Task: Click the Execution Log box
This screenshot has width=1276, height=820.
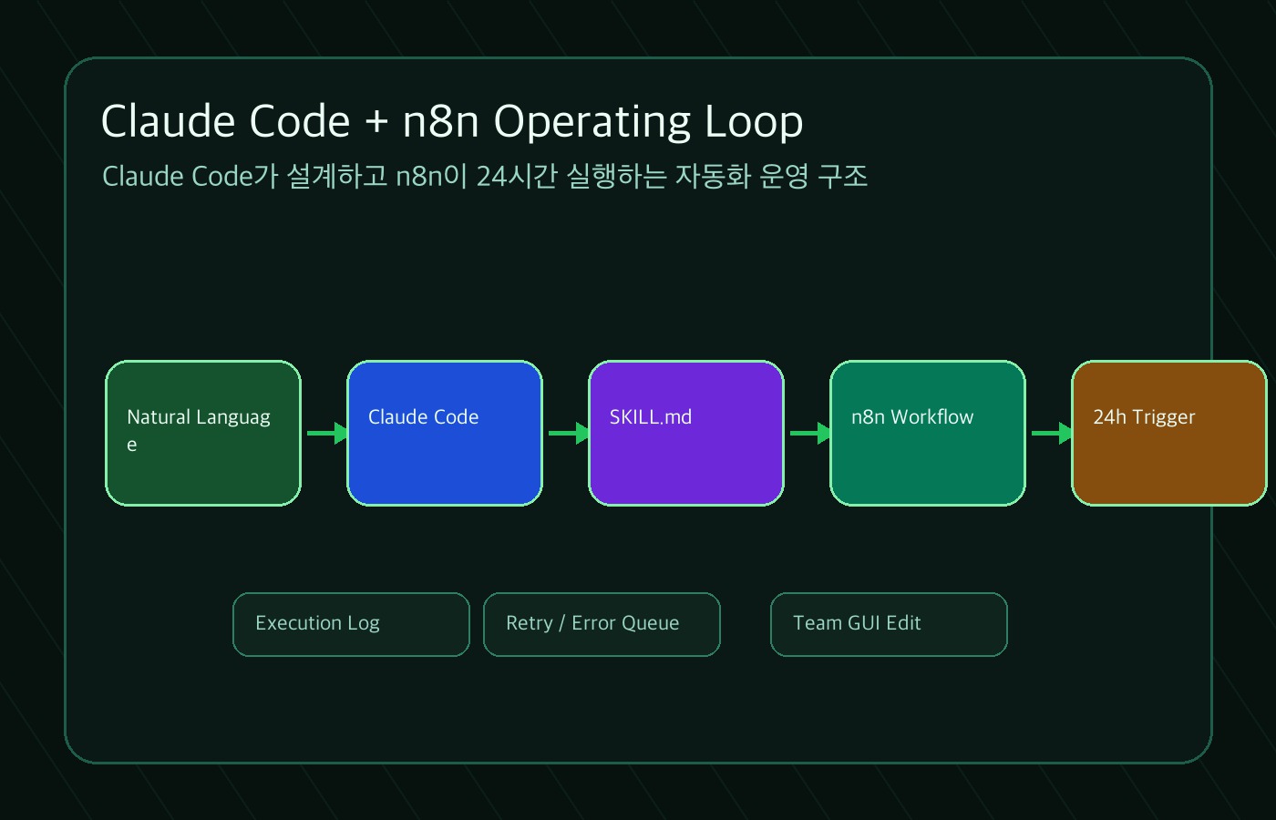Action: [351, 624]
